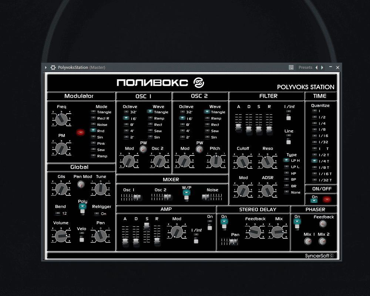Viewport: 370px width, 296px height.
Task: Click the OSC 2 Pitch knob
Action: pyautogui.click(x=216, y=161)
